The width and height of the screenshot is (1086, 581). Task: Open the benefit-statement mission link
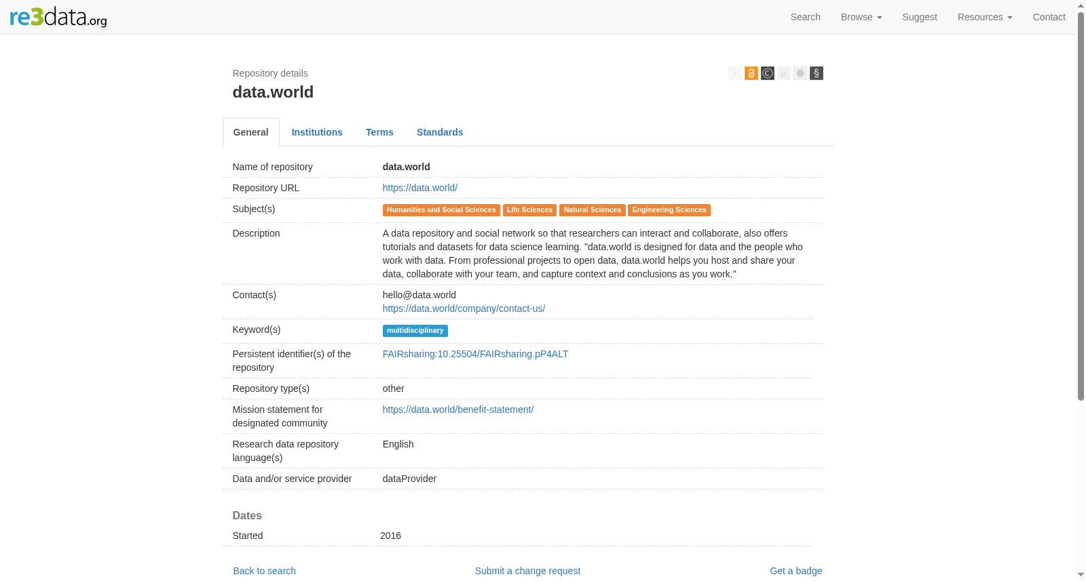point(458,409)
